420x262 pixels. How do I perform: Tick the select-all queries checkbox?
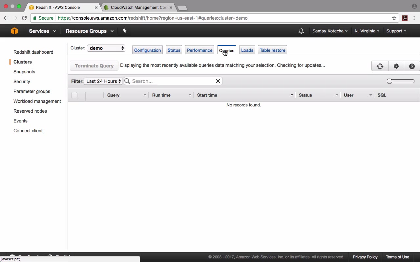[x=74, y=95]
